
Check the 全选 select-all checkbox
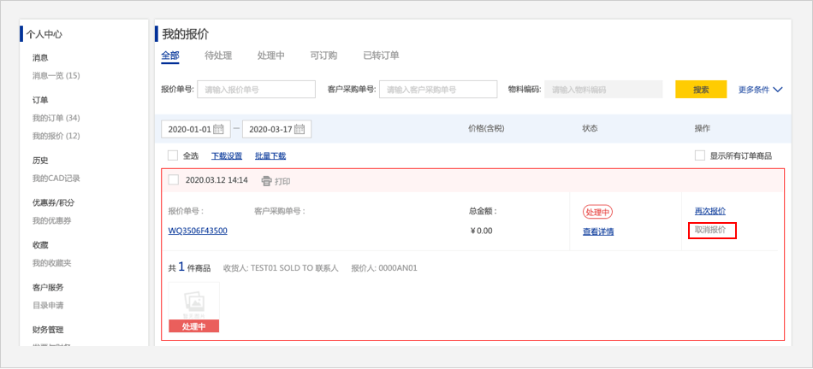(173, 155)
